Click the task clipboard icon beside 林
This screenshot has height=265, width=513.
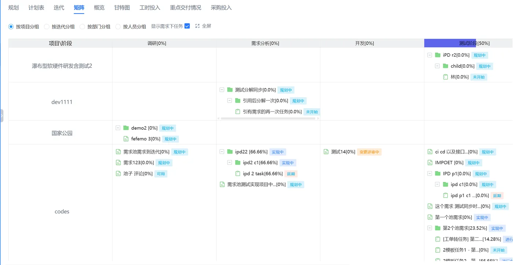[446, 77]
